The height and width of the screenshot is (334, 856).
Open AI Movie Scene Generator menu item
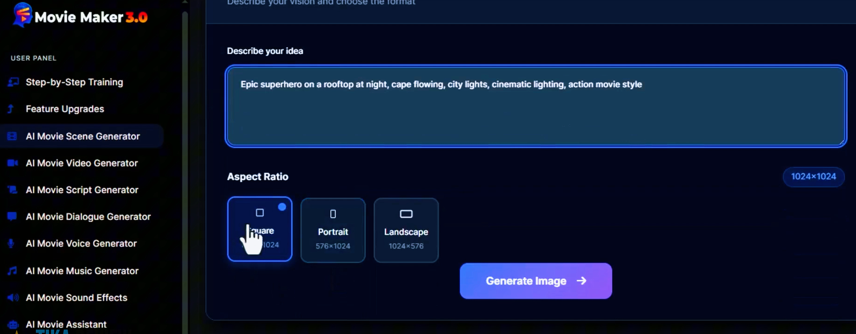[83, 136]
